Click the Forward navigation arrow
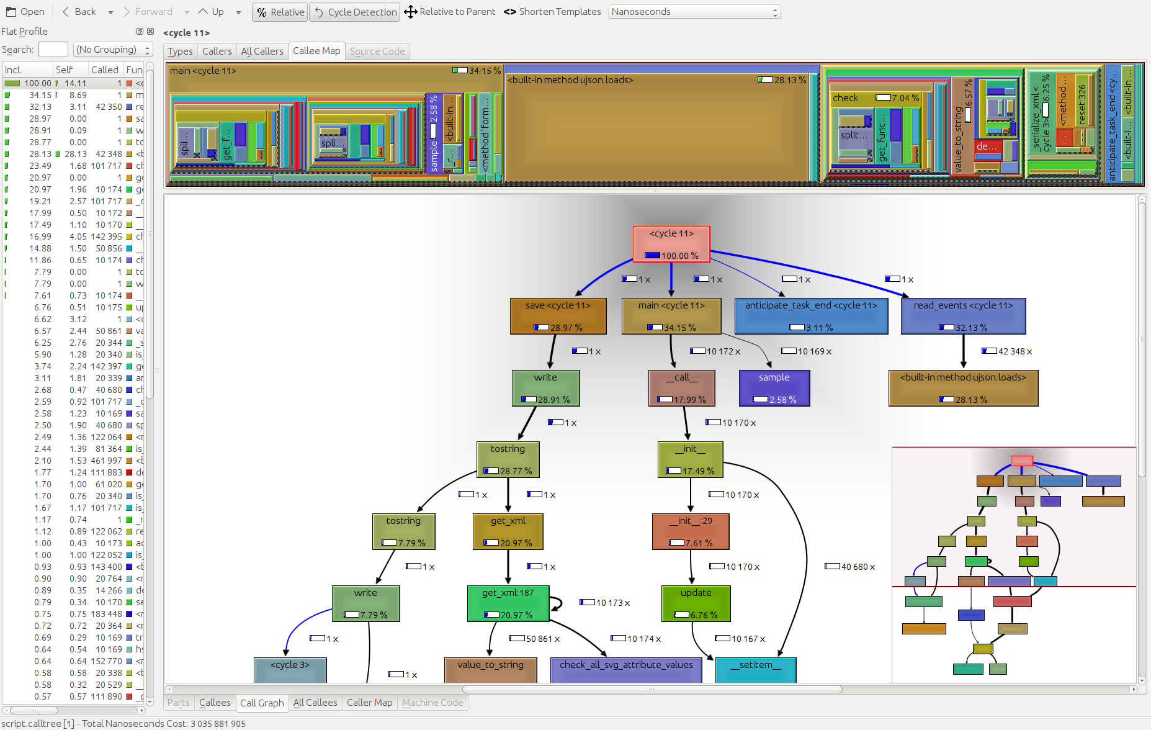The height and width of the screenshot is (730, 1151). 127,12
